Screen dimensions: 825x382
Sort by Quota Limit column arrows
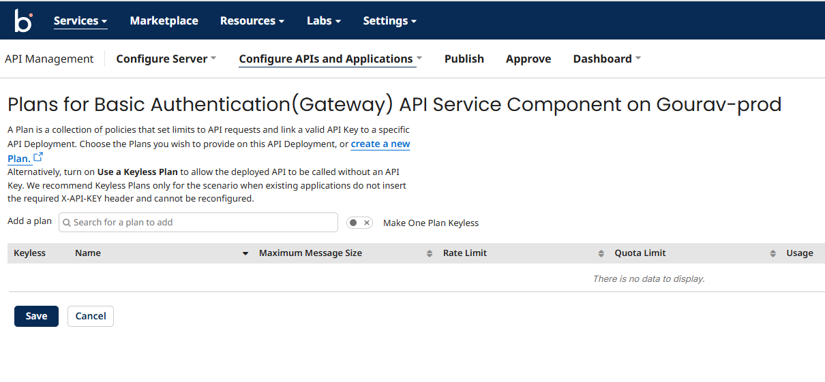772,253
